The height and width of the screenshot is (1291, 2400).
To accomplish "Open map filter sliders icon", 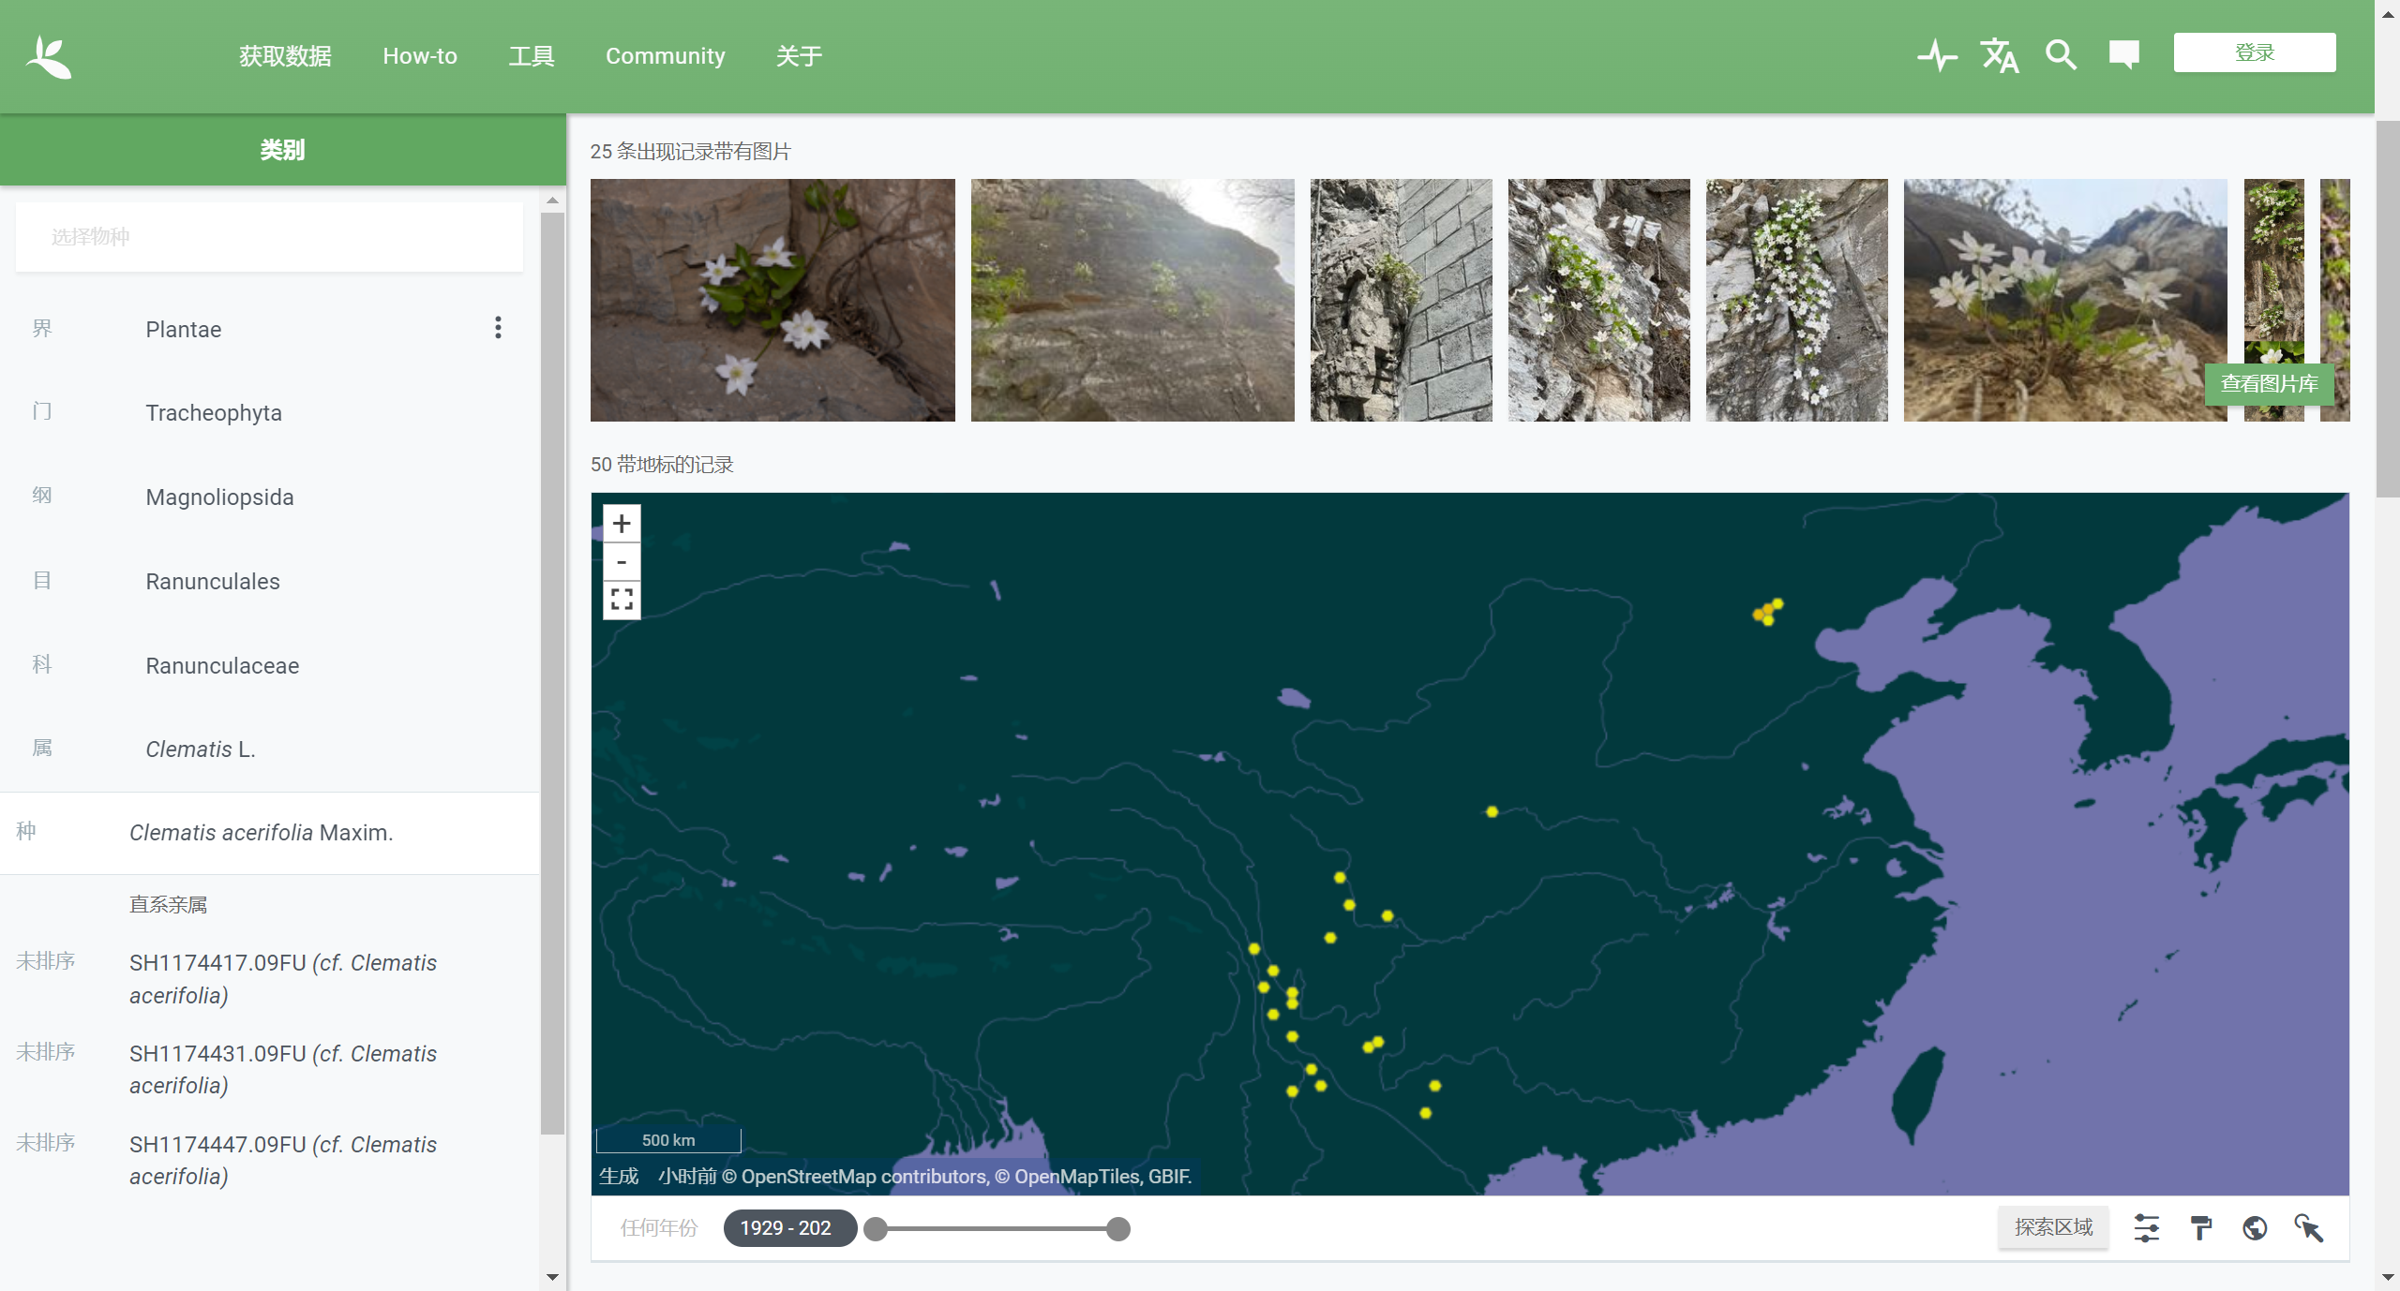I will (2146, 1227).
